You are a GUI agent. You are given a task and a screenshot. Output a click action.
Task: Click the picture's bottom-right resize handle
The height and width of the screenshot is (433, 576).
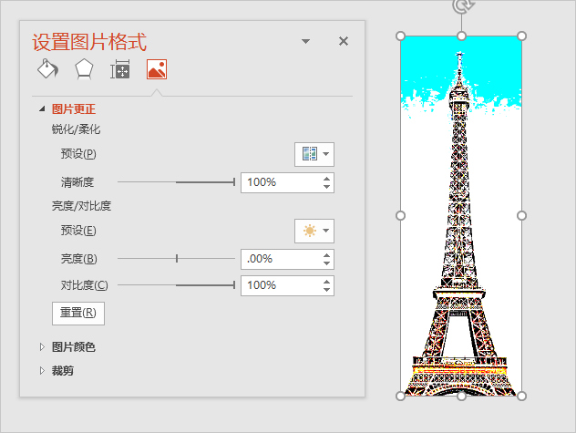click(x=521, y=397)
